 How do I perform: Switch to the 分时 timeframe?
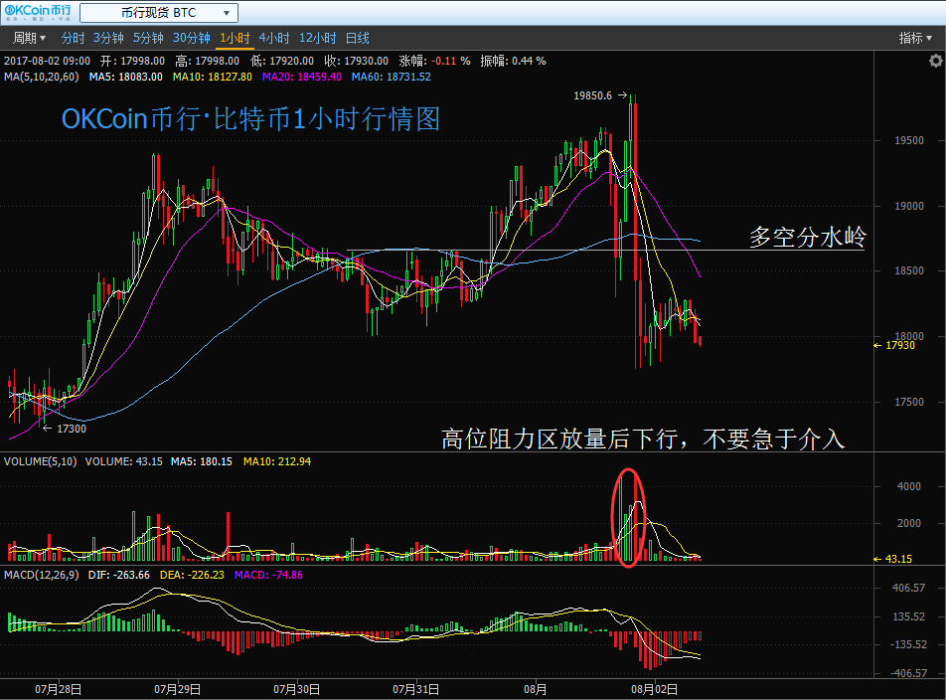point(73,38)
